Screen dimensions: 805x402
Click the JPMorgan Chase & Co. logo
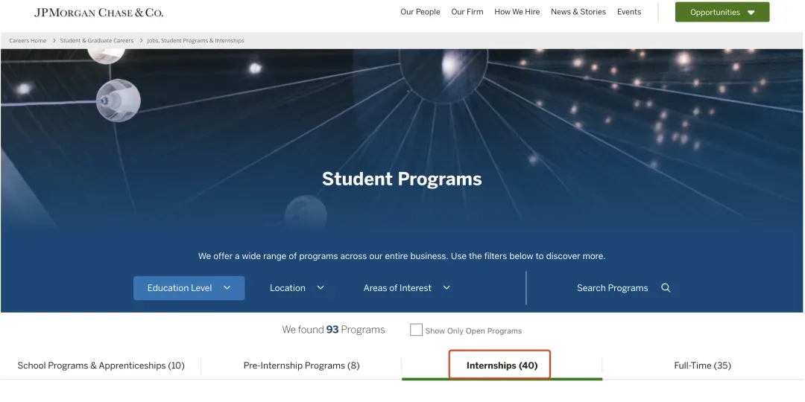[x=98, y=13]
